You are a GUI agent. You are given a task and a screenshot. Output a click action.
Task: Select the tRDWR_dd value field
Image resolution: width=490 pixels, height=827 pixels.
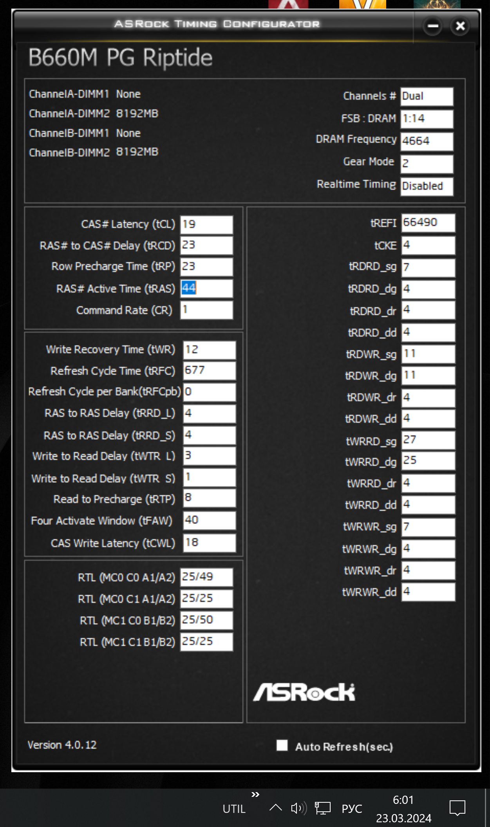(x=428, y=419)
